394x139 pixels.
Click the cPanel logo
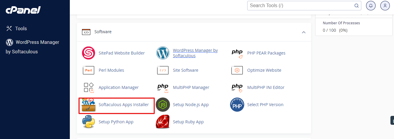pos(23,10)
